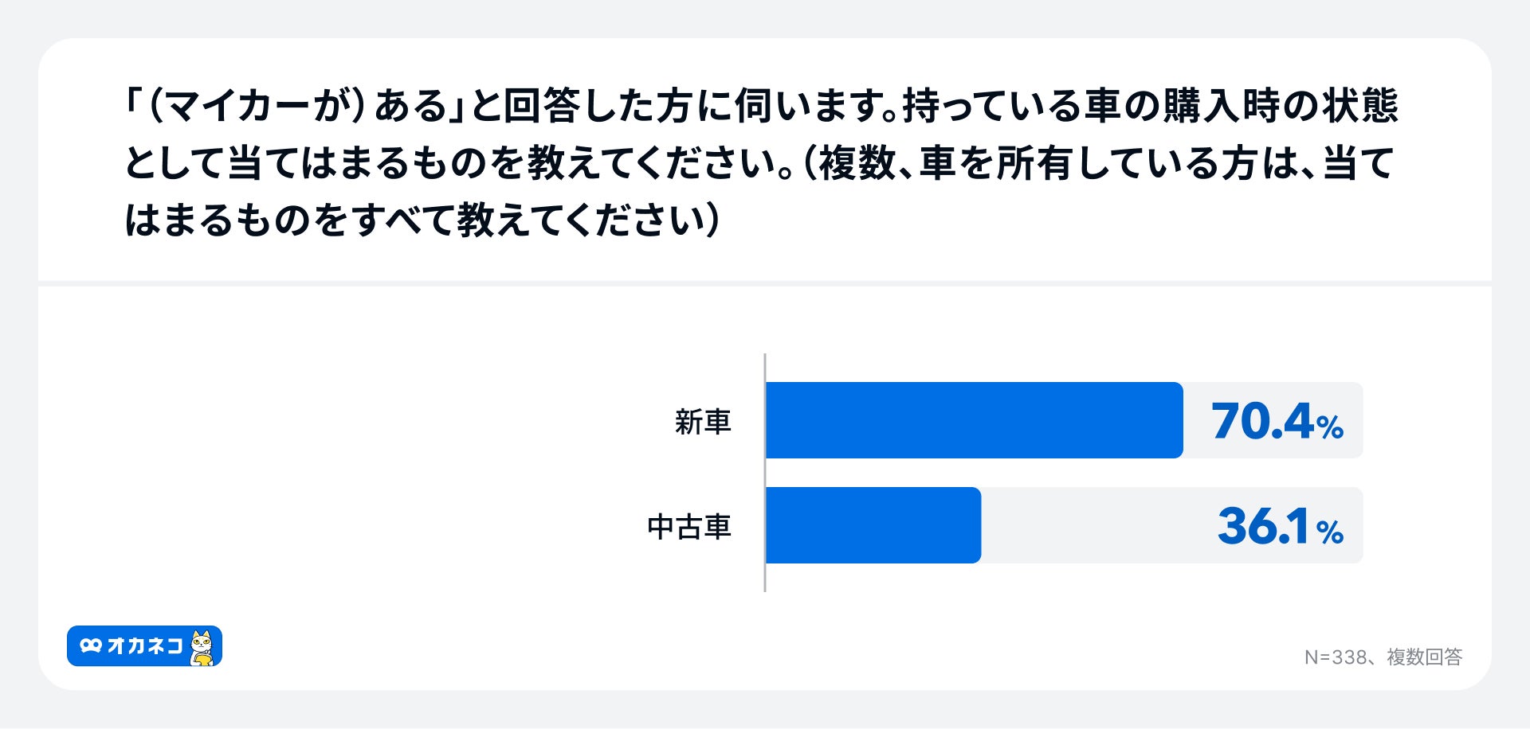1530x729 pixels.
Task: Select the 新車 category label
Action: point(702,421)
